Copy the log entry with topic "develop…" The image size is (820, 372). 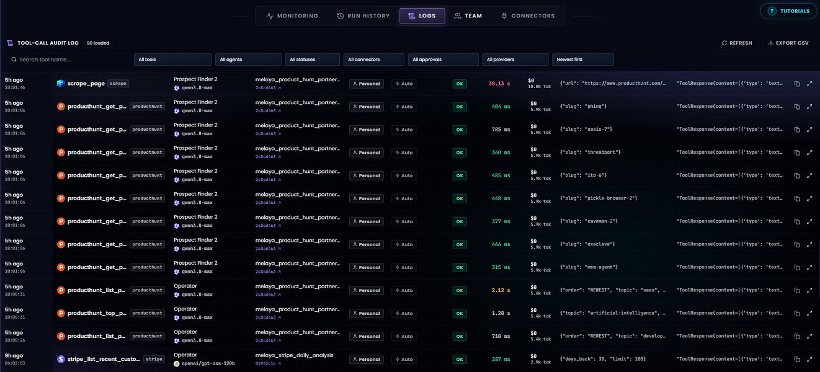coord(797,336)
